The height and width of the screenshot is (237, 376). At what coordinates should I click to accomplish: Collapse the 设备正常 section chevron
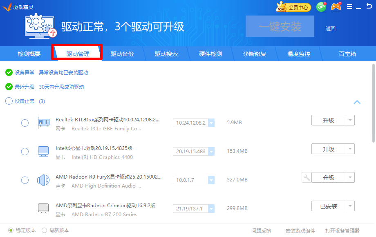click(x=357, y=102)
